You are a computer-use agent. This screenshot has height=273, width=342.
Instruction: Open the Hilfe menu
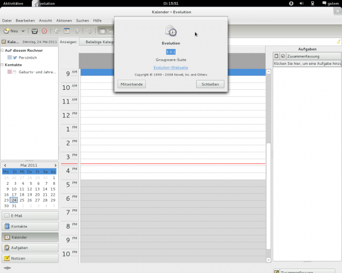pyautogui.click(x=97, y=20)
